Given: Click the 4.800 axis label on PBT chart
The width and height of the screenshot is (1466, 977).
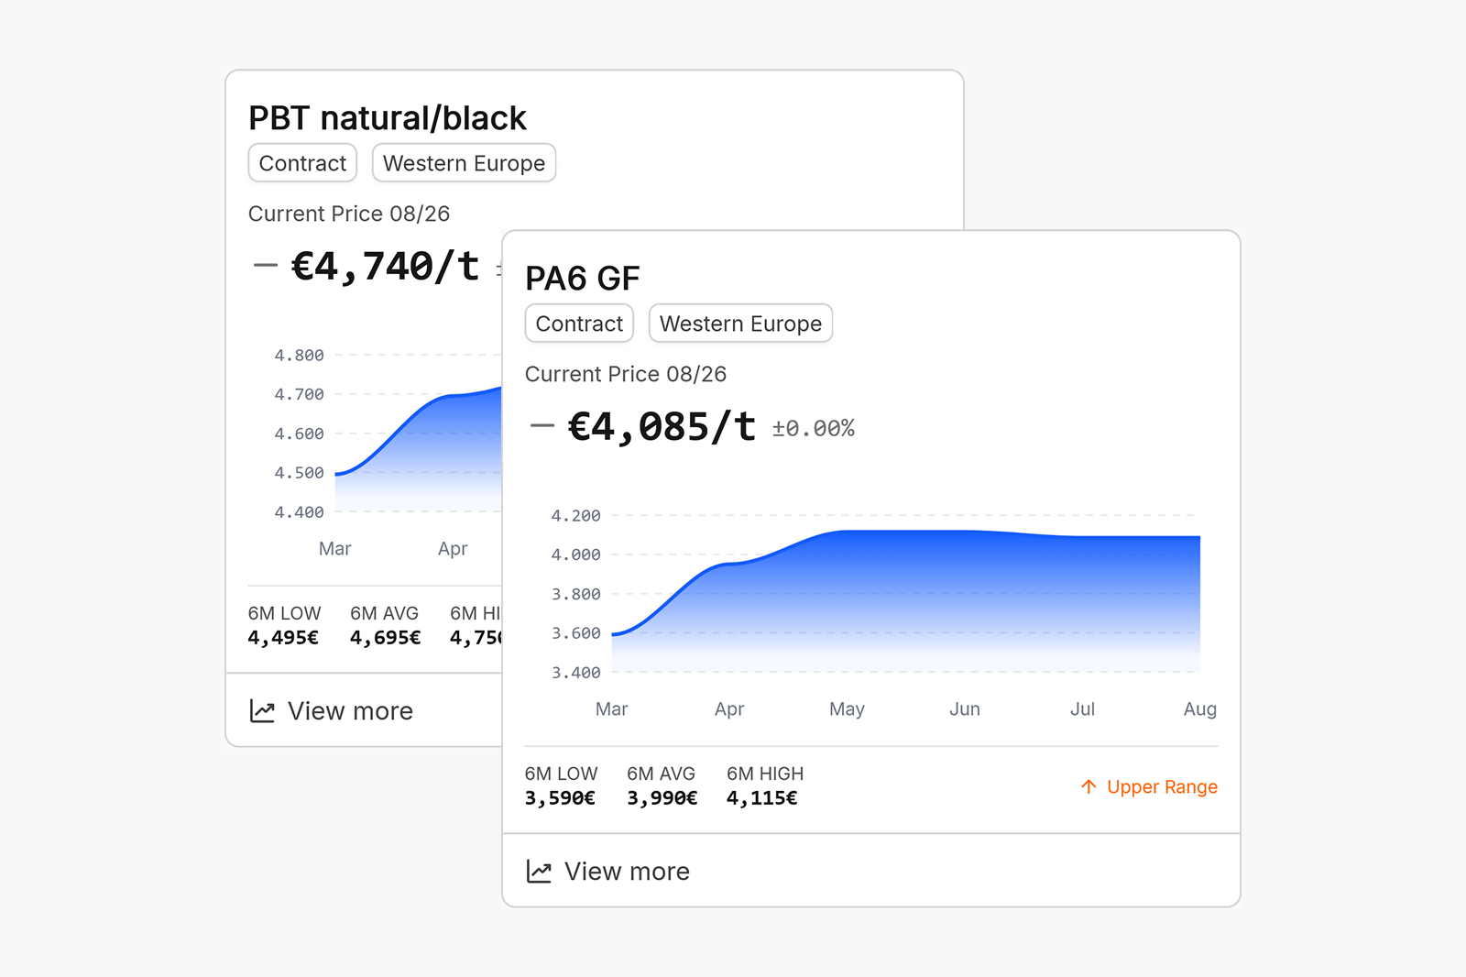Looking at the screenshot, I should (x=299, y=356).
